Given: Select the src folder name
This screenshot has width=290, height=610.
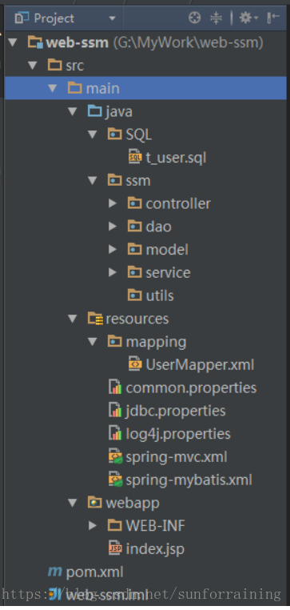Looking at the screenshot, I should (74, 66).
